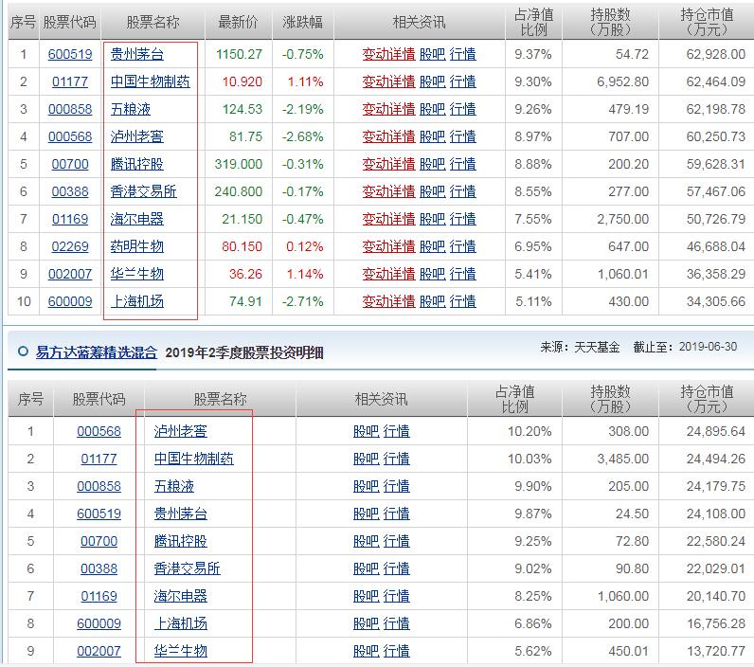Open 五粮液 name link in top table
Screen dimensions: 754x667
(131, 109)
